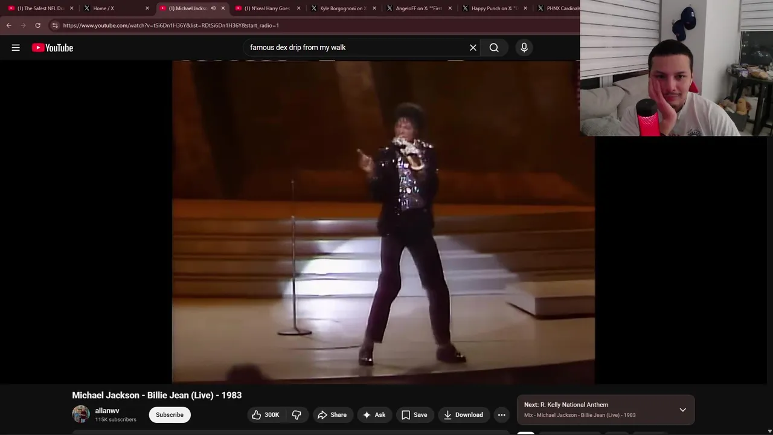
Task: Open the allanwv channel name link
Action: point(107,411)
